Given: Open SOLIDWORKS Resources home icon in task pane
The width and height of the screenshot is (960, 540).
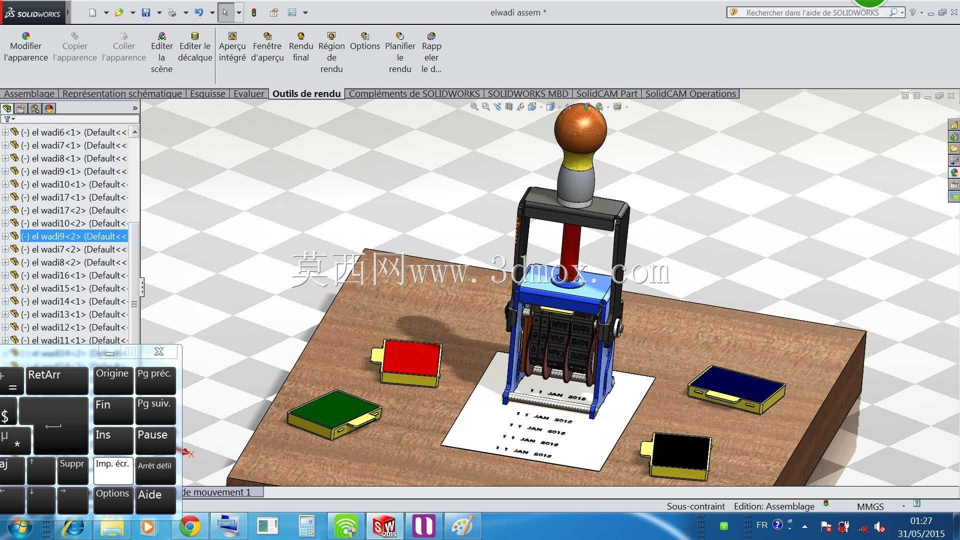Looking at the screenshot, I should pos(954,124).
